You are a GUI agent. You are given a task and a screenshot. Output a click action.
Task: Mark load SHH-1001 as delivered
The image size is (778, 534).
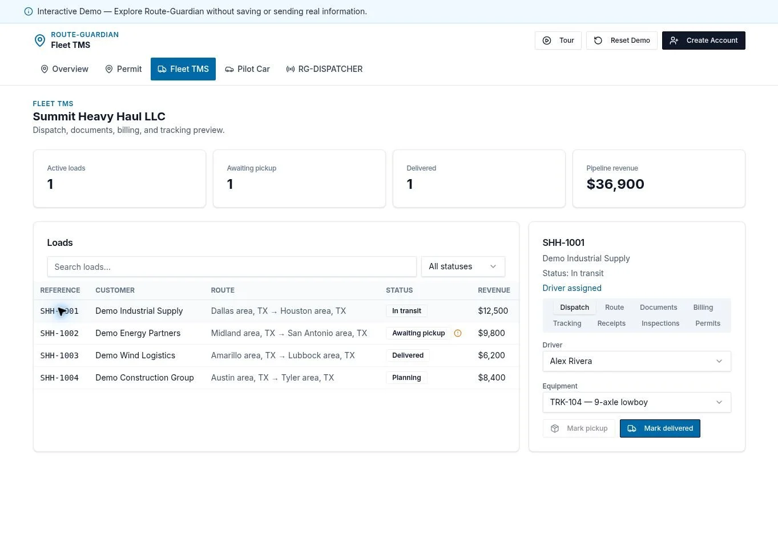(660, 428)
